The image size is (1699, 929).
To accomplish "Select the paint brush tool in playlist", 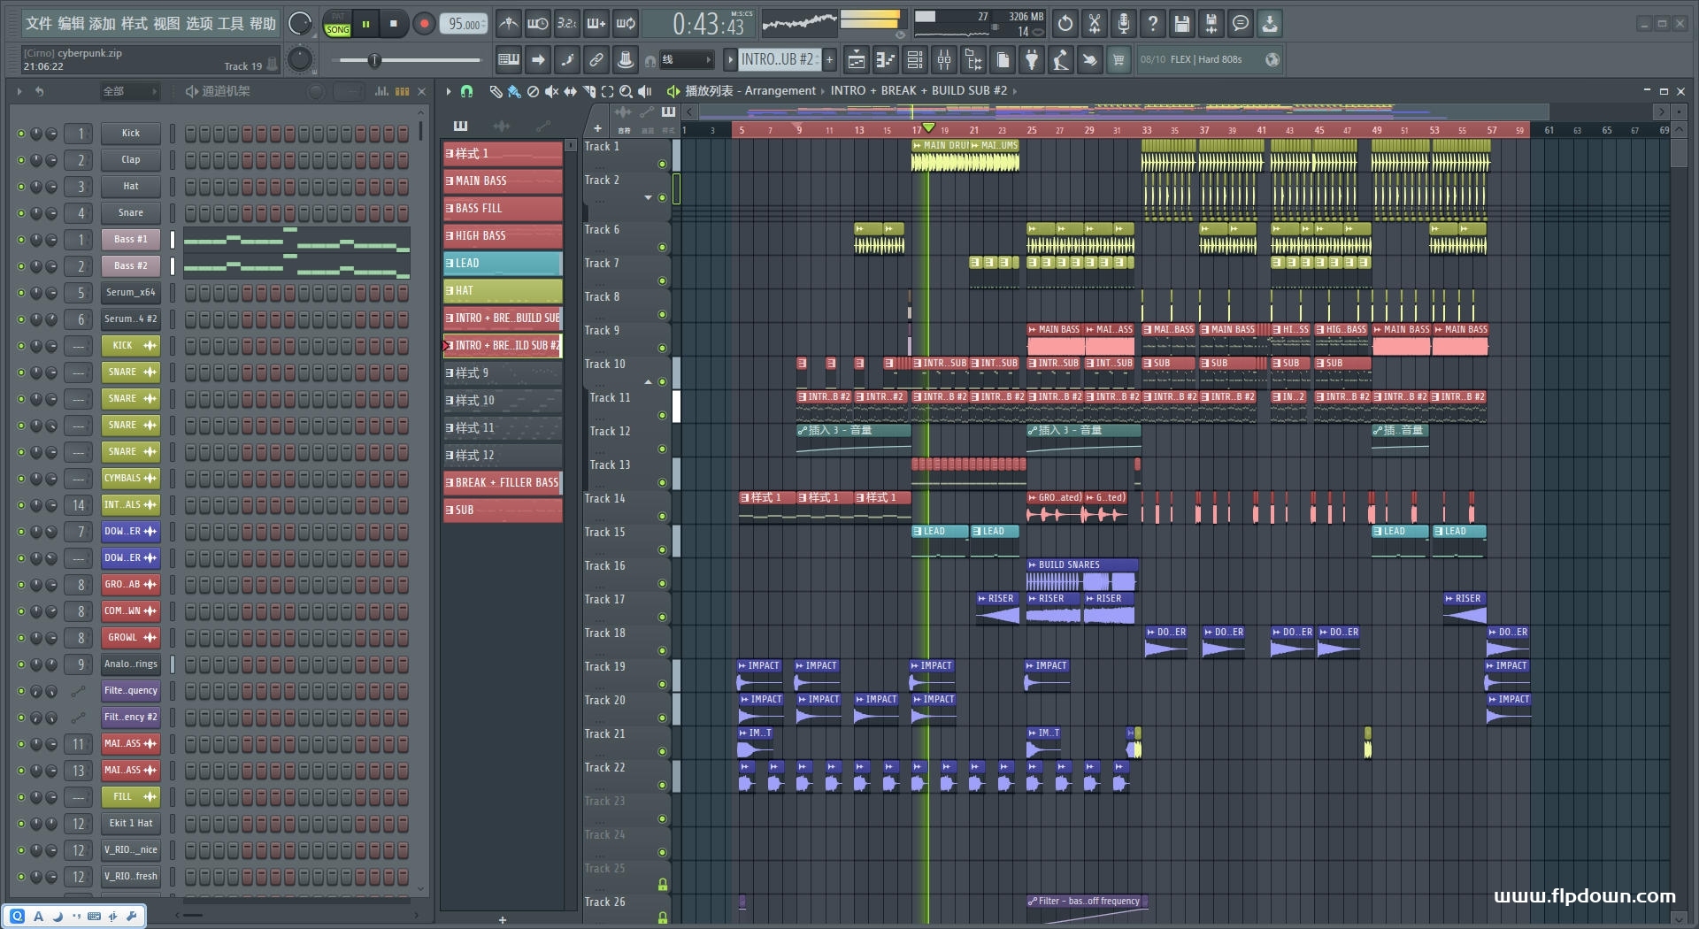I will click(514, 91).
